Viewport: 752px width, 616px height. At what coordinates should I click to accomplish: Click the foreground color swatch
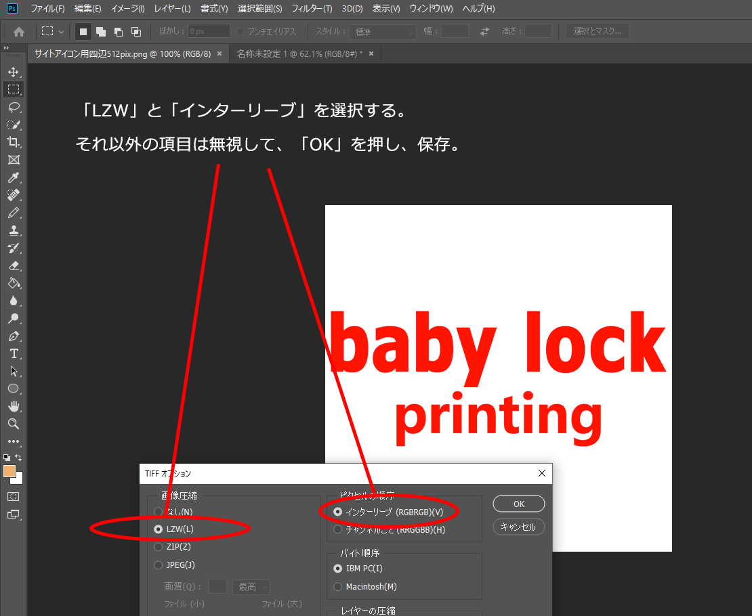click(9, 471)
